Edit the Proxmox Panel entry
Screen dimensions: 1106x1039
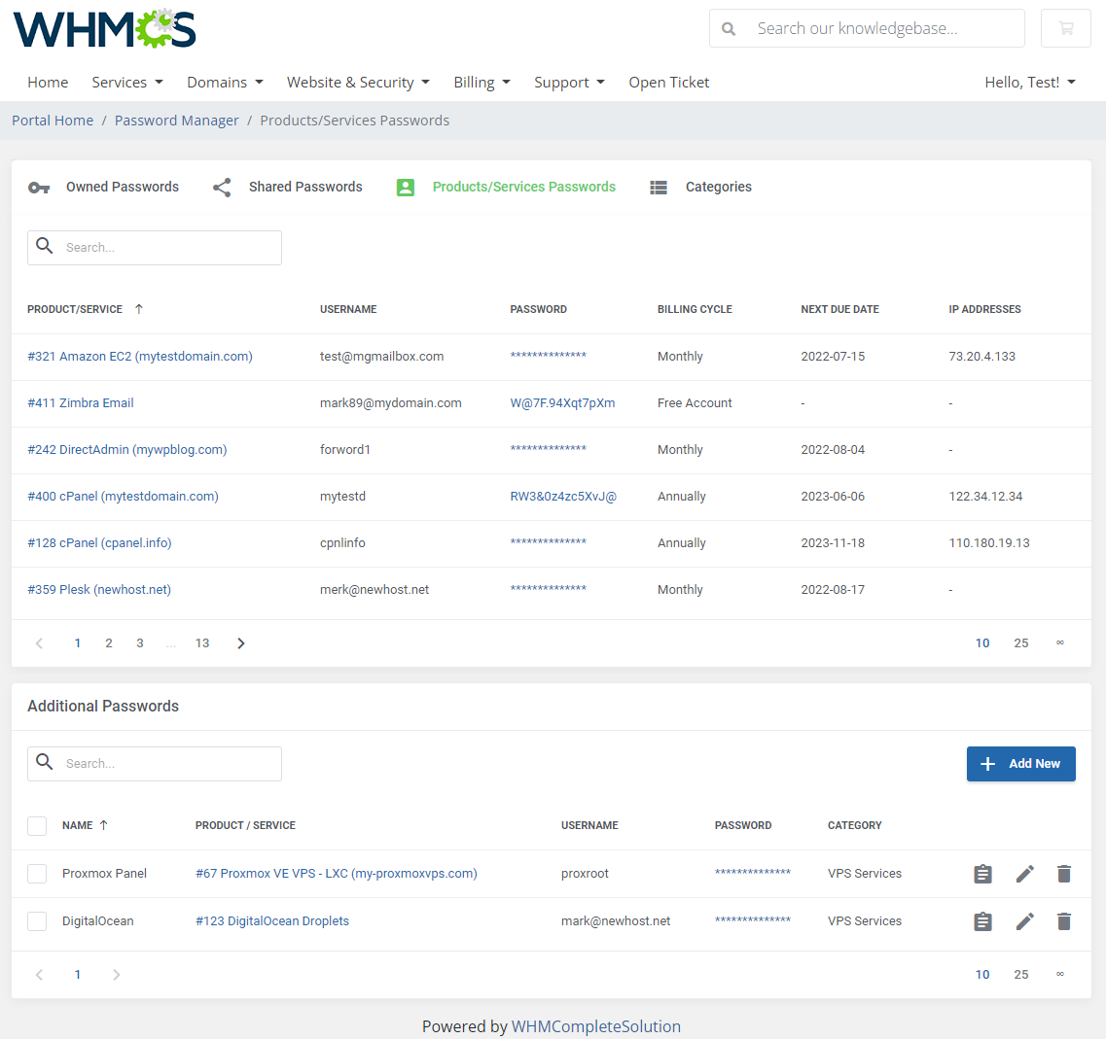[x=1025, y=874]
